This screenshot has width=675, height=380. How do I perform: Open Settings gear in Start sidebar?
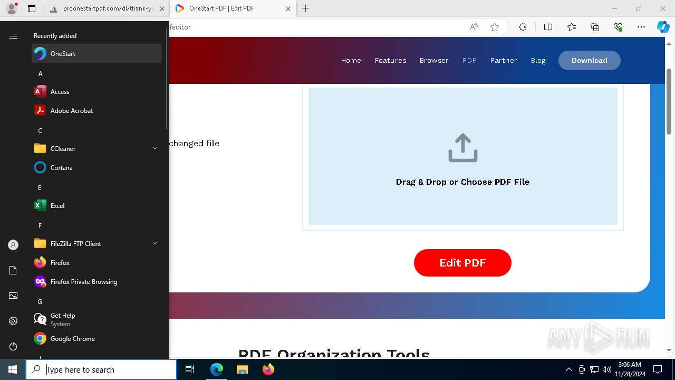[13, 321]
